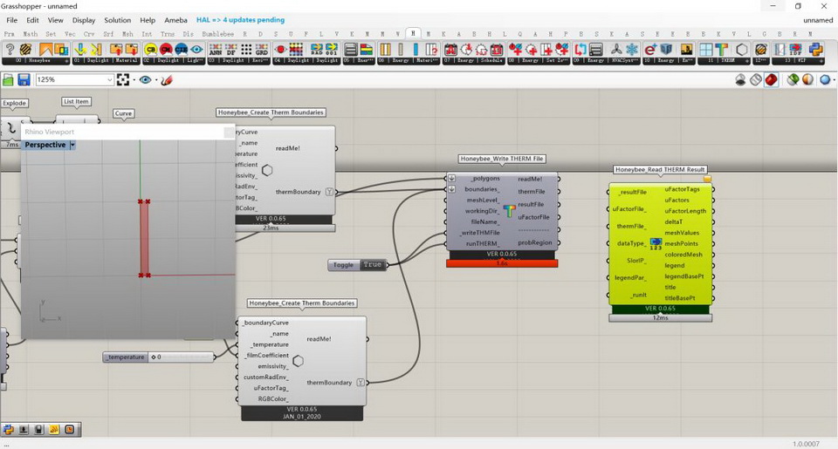
Task: Click the Honeybee_Write THERM File label
Action: coord(502,159)
